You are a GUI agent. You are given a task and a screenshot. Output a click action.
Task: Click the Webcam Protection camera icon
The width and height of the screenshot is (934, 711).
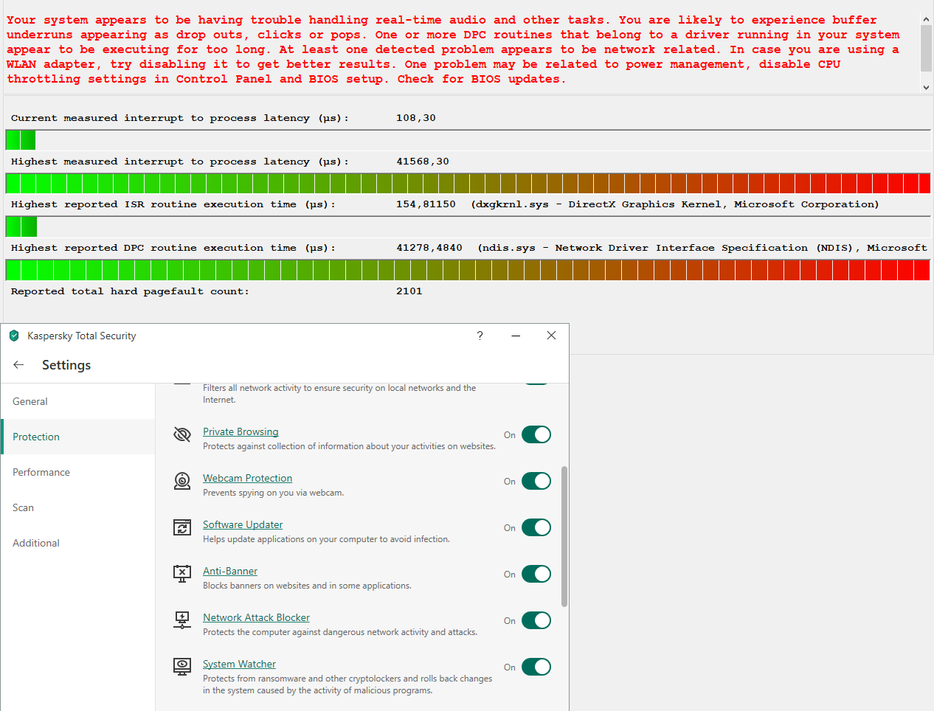click(182, 481)
